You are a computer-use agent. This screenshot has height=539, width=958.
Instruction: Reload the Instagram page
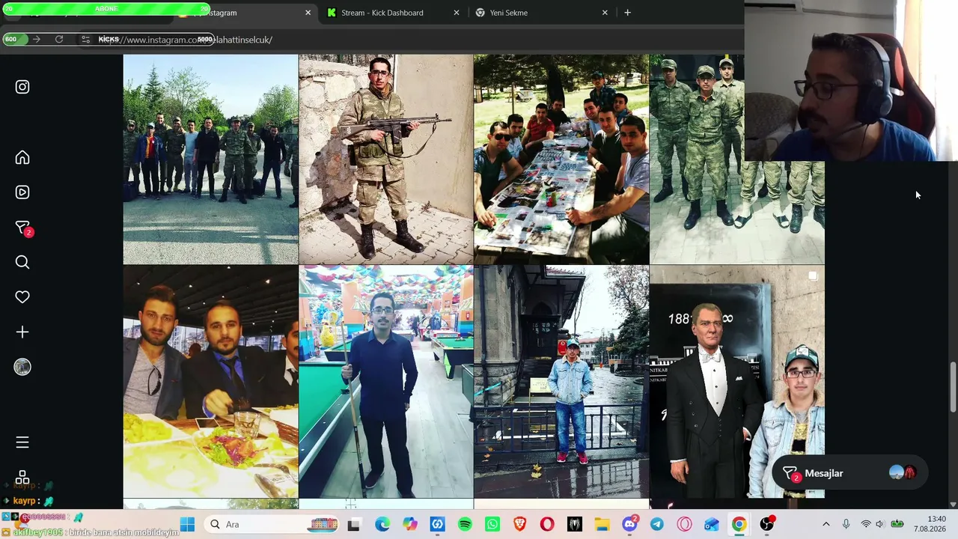pyautogui.click(x=59, y=39)
